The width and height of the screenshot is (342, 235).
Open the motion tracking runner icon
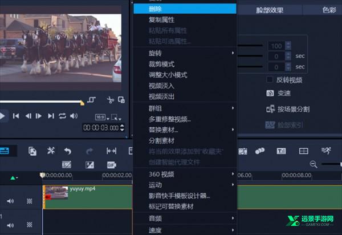326,151
